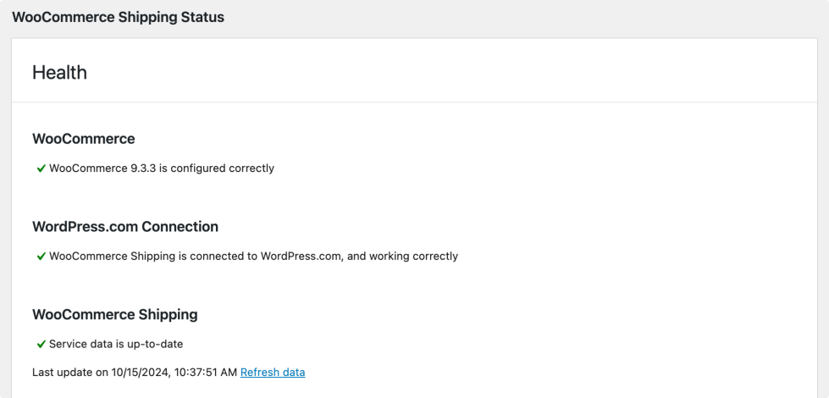Click the checkmark next to WordPress.com connection status
The height and width of the screenshot is (398, 829).
click(x=41, y=257)
